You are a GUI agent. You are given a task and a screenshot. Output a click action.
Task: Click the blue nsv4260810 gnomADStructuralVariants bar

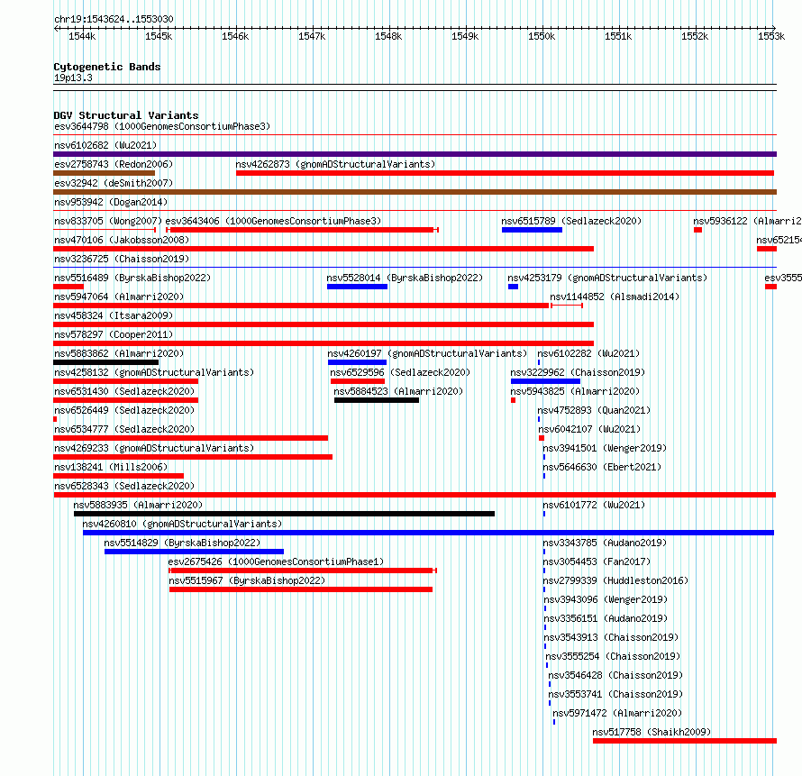(428, 533)
